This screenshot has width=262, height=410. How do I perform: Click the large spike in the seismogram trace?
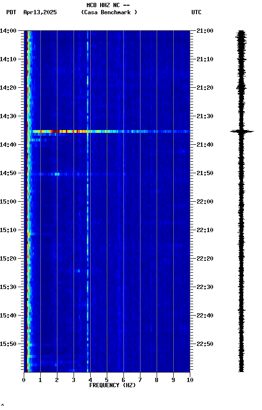(x=242, y=131)
